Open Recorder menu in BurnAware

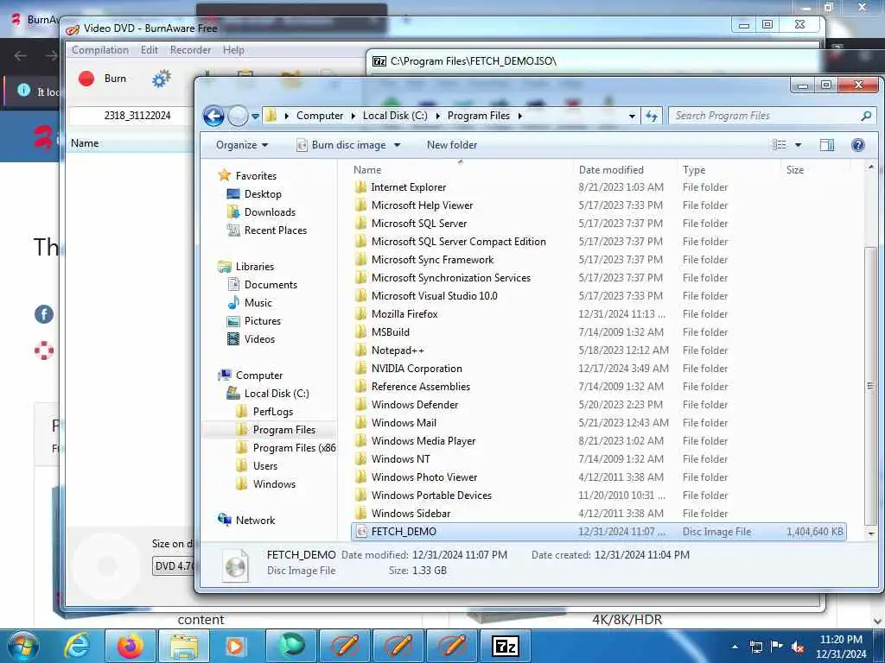coord(190,49)
